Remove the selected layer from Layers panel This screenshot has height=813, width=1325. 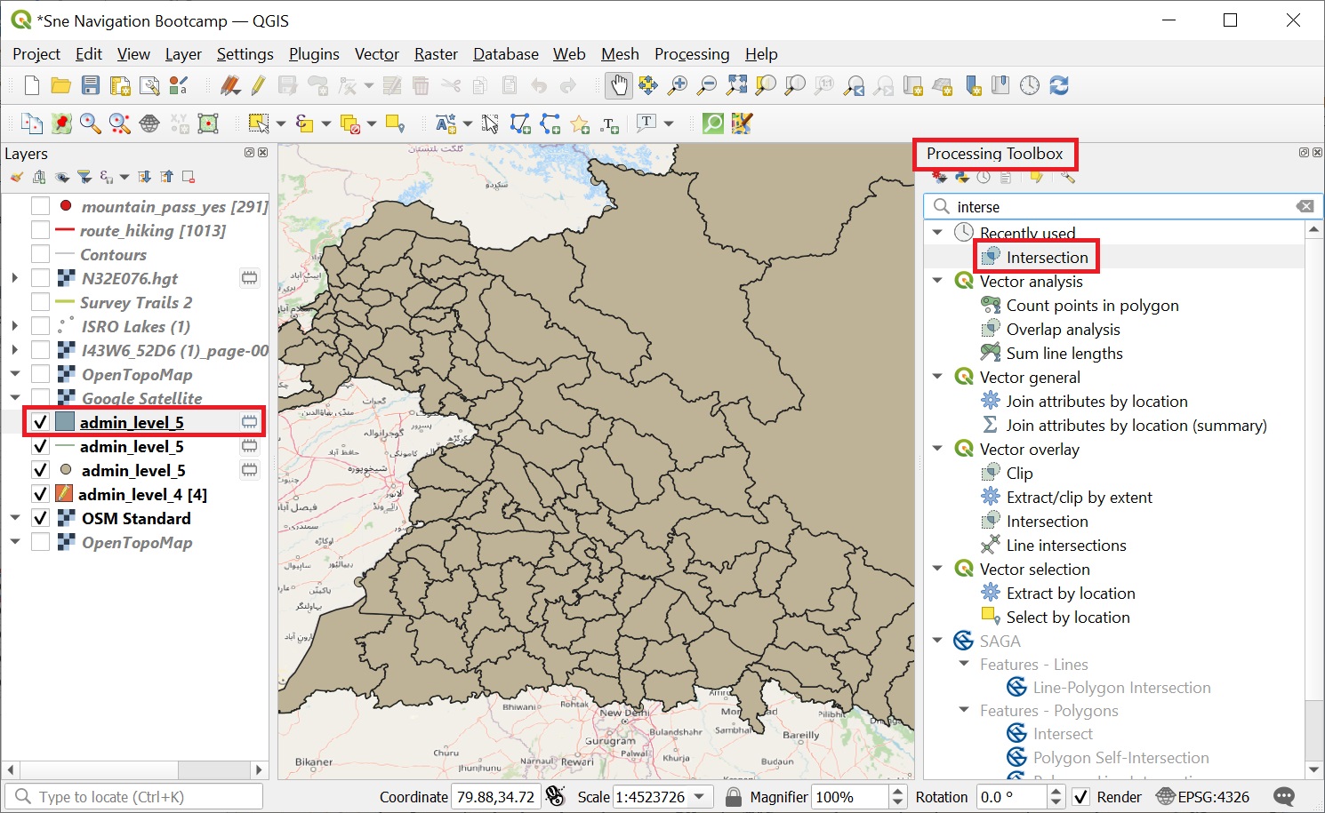189,177
